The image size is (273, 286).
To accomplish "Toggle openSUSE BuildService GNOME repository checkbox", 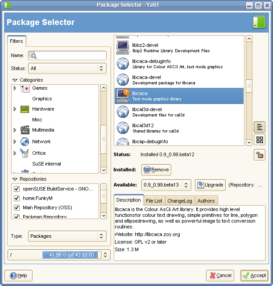I will click(17, 189).
